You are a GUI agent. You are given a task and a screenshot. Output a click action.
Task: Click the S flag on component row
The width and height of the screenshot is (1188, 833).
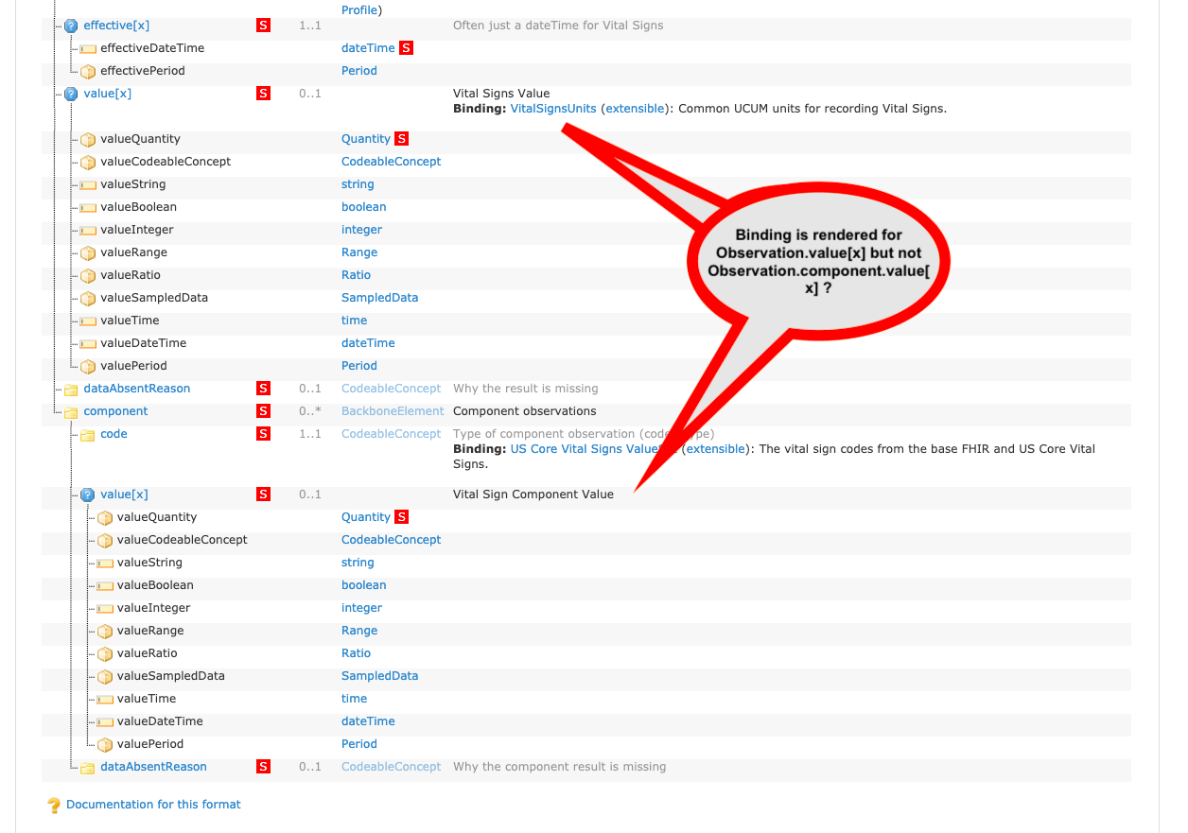point(264,411)
